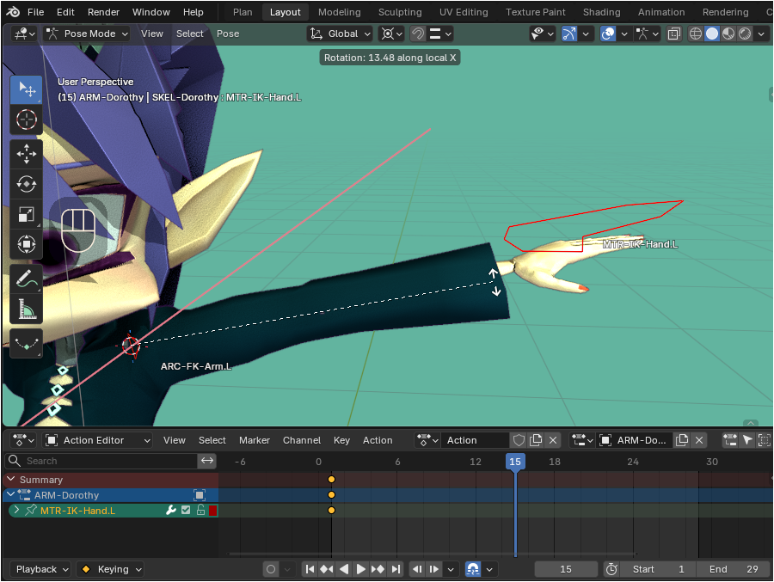Open the Pose menu in viewport header
Image resolution: width=774 pixels, height=582 pixels.
pyautogui.click(x=228, y=34)
